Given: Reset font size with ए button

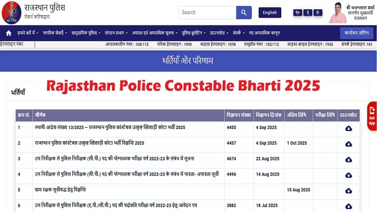Looking at the screenshot, I should click(308, 12).
